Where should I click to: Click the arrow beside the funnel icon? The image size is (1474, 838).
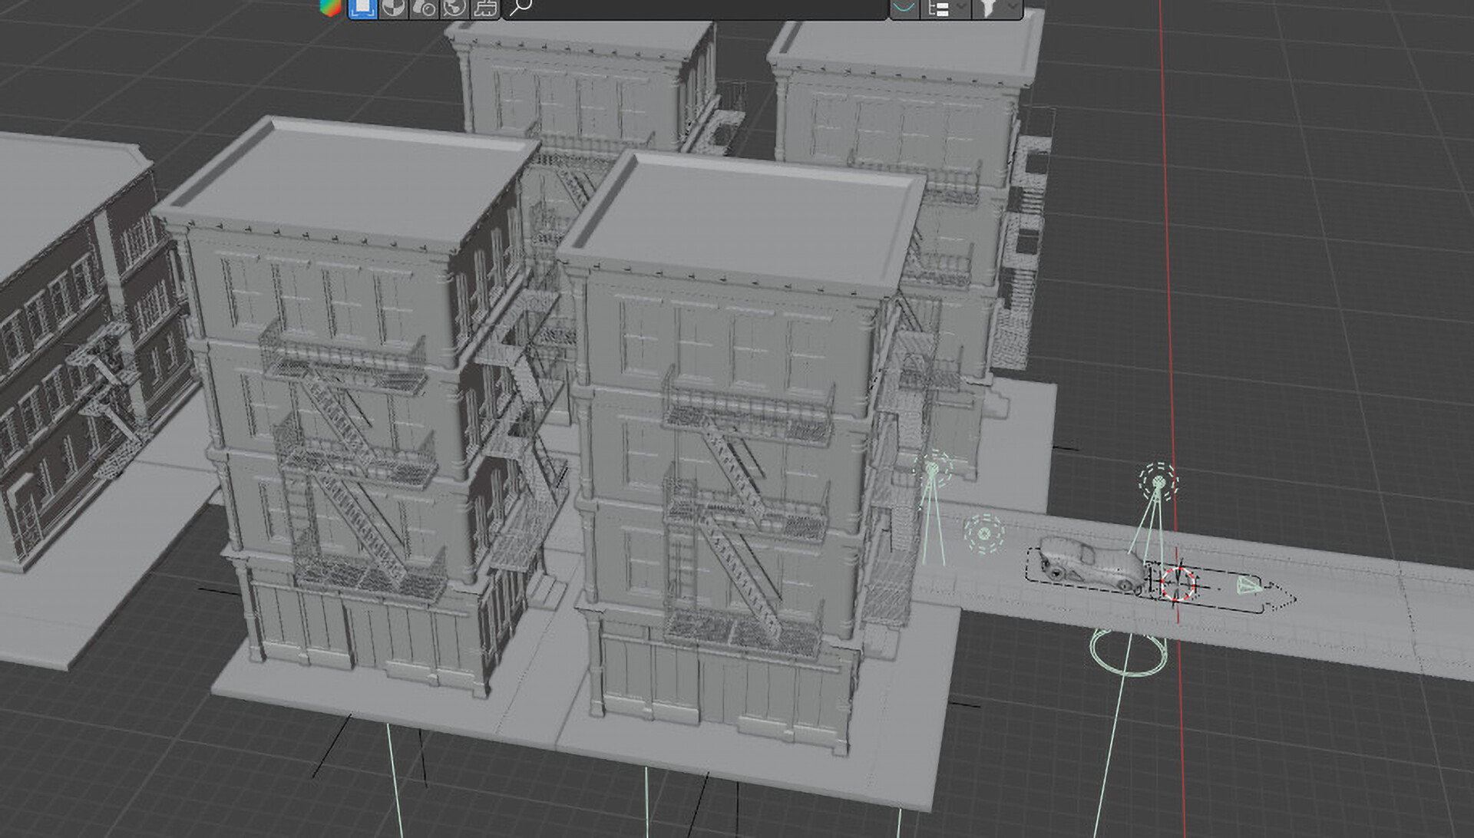[1011, 8]
